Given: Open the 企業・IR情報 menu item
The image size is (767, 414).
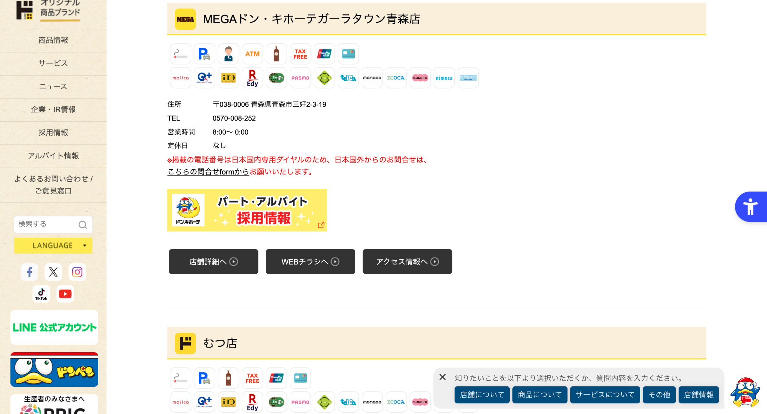Looking at the screenshot, I should (x=53, y=109).
